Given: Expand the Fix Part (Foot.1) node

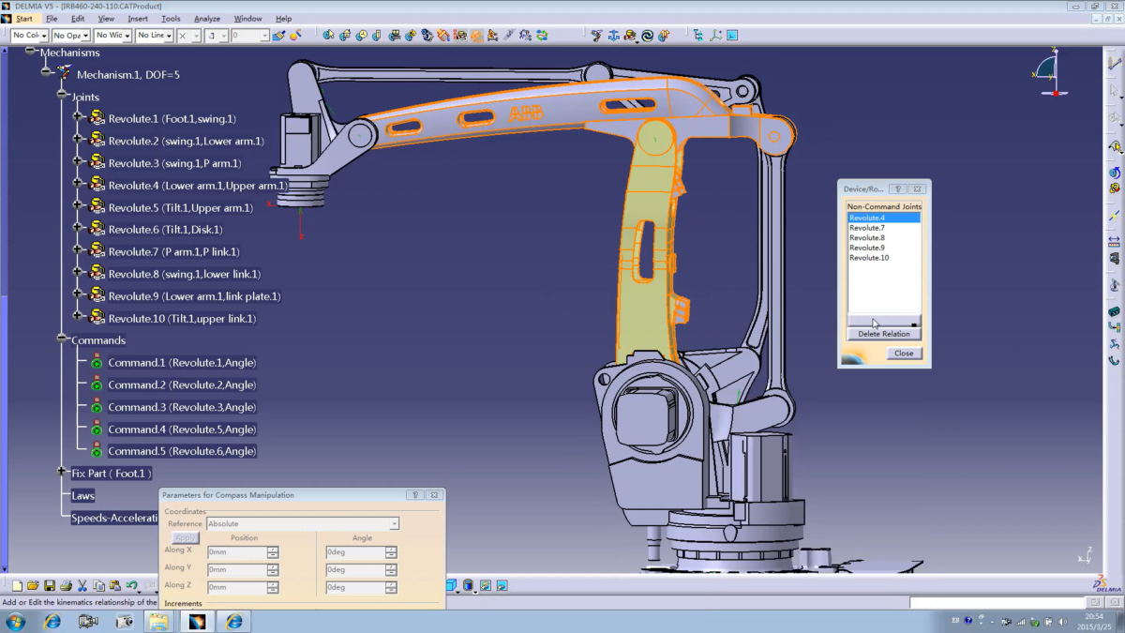Looking at the screenshot, I should point(62,473).
